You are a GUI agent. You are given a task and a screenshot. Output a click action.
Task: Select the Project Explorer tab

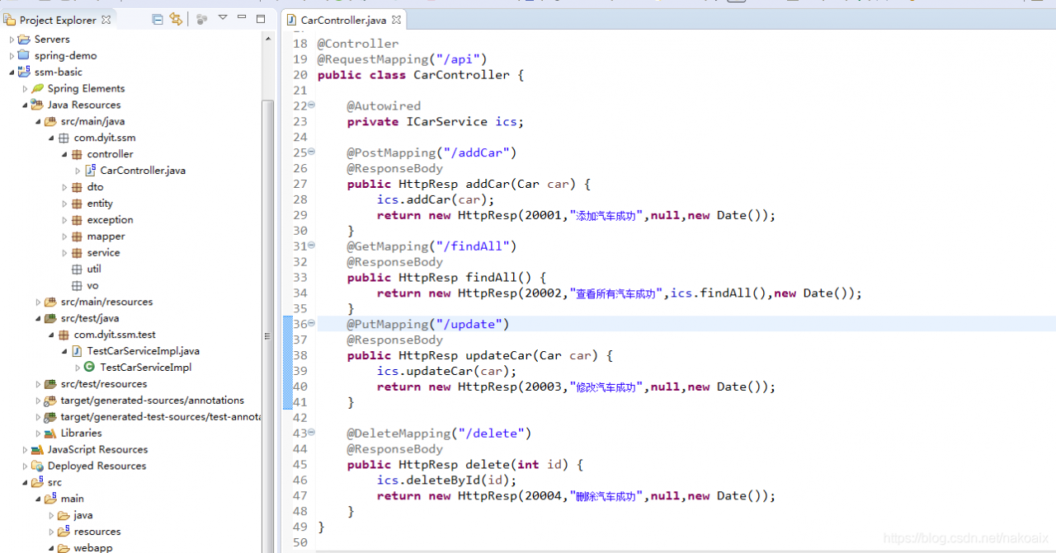[x=57, y=20]
